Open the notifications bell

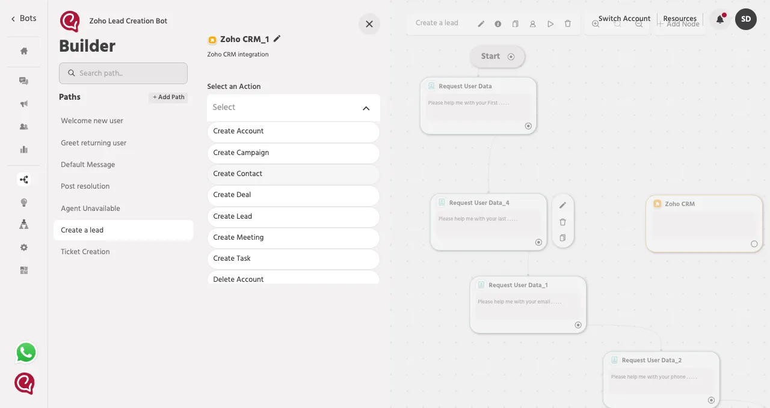coord(720,19)
